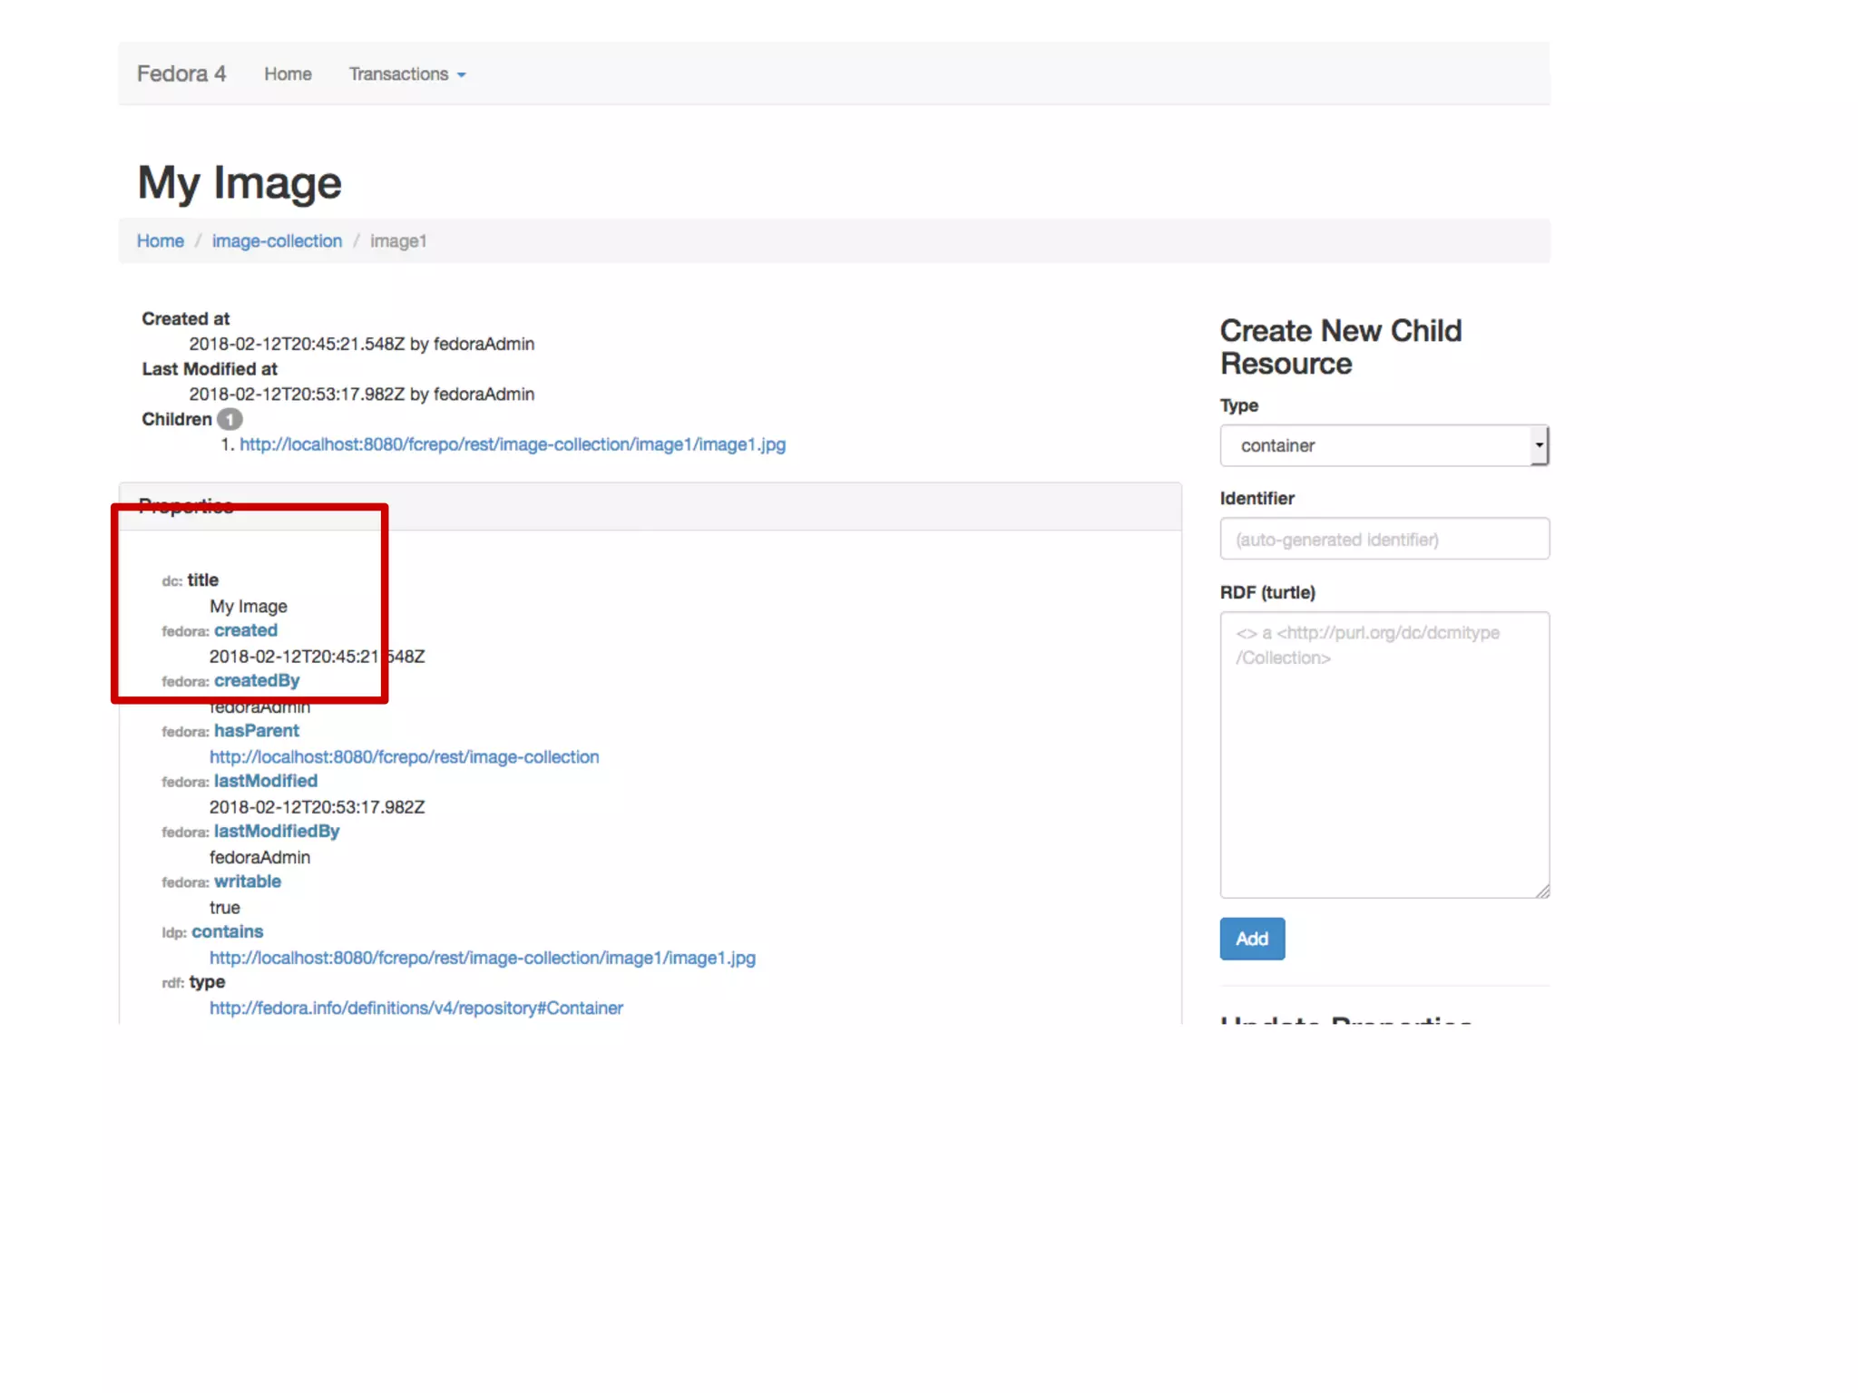The width and height of the screenshot is (1858, 1393).
Task: Open the repository#Container type URL
Action: [416, 1008]
